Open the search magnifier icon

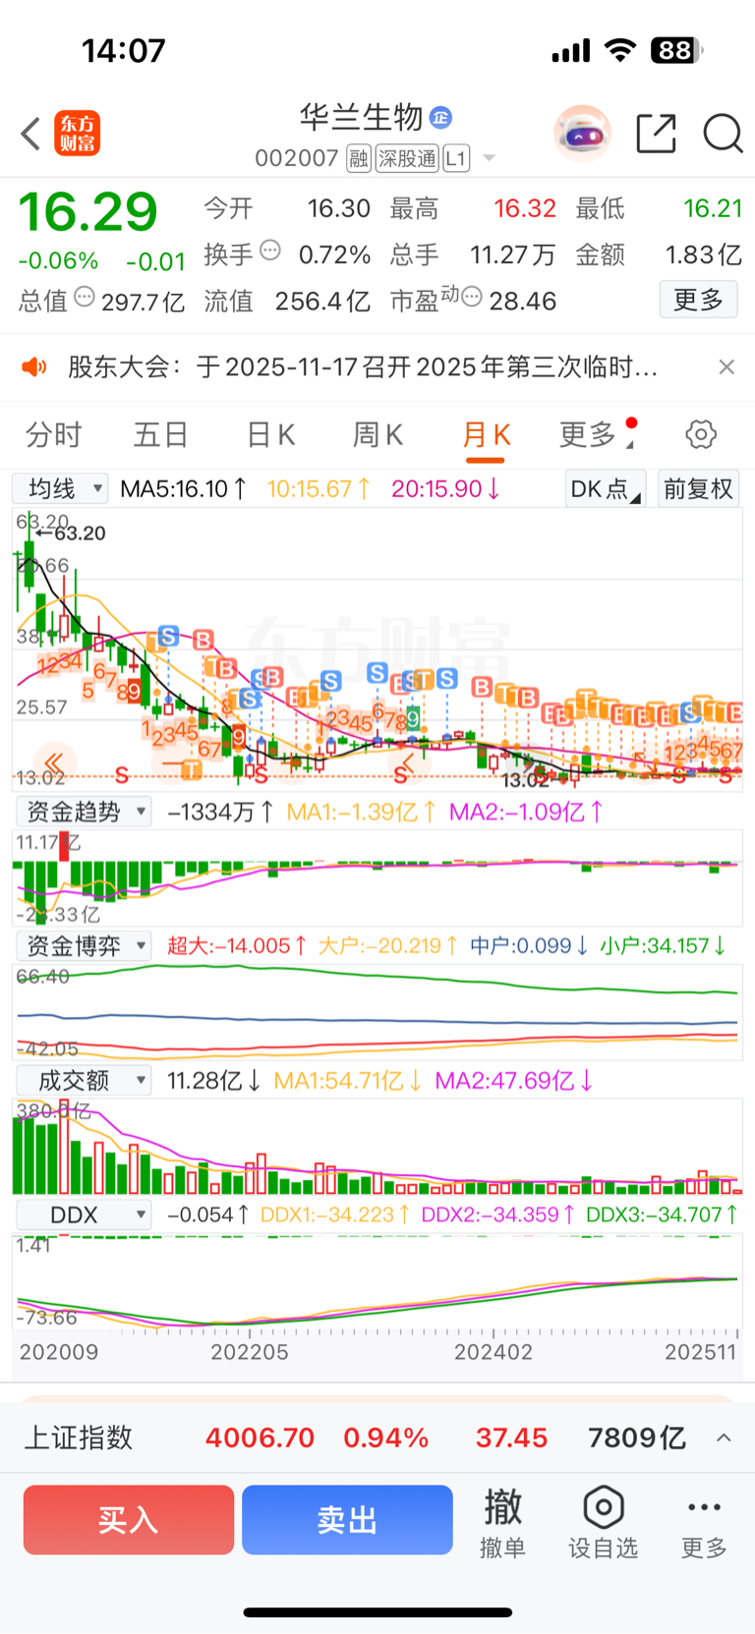coord(723,134)
